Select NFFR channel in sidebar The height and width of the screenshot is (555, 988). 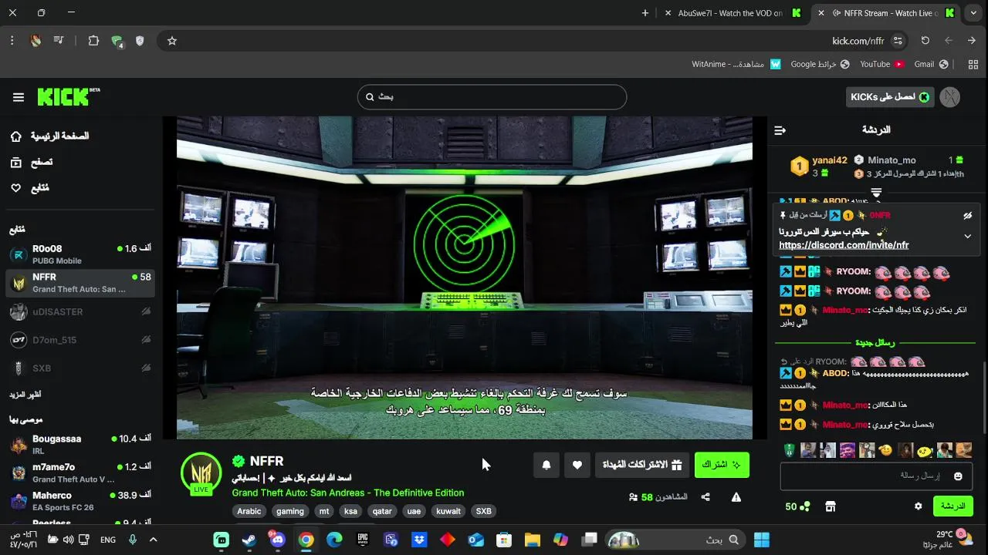(x=80, y=283)
